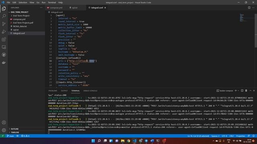Switch to DEBUG CONSOLE panel tab
This screenshot has width=257, height=144.
point(90,91)
